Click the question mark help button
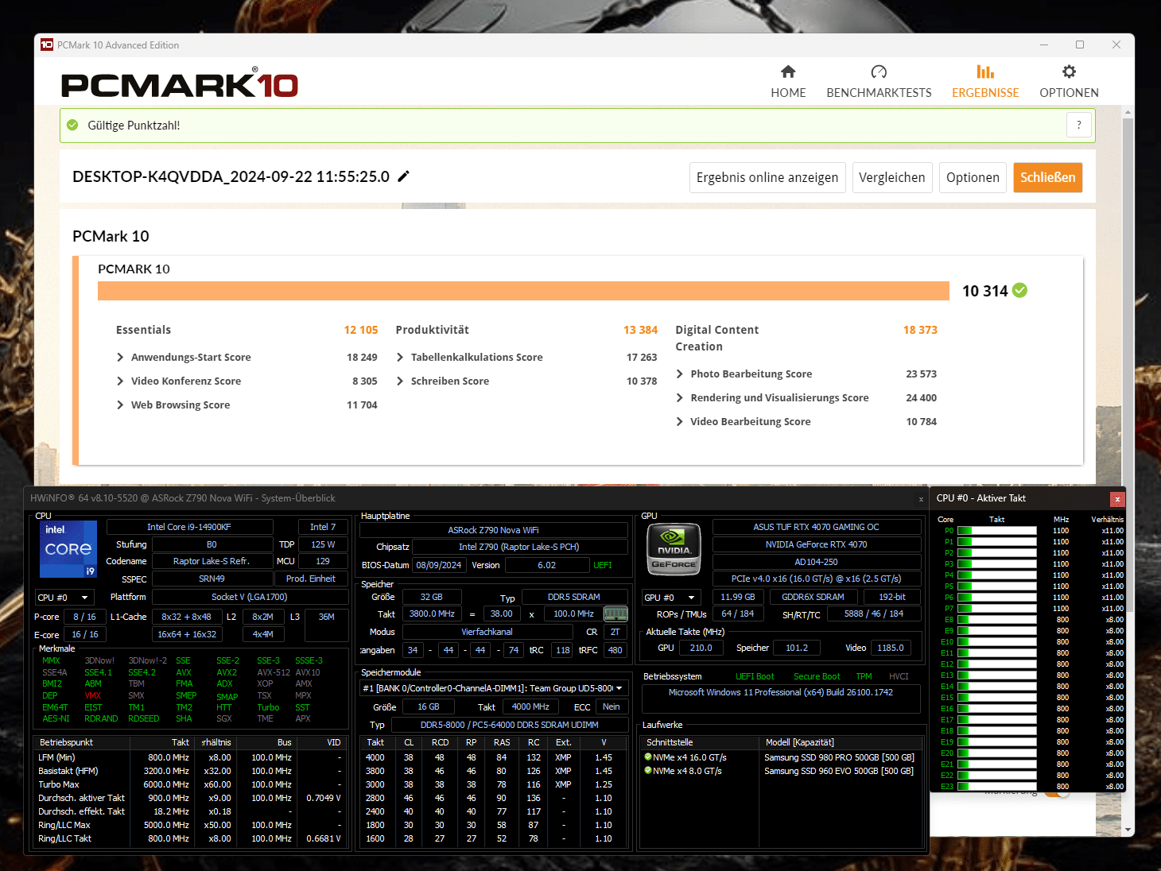The image size is (1161, 871). (1079, 125)
